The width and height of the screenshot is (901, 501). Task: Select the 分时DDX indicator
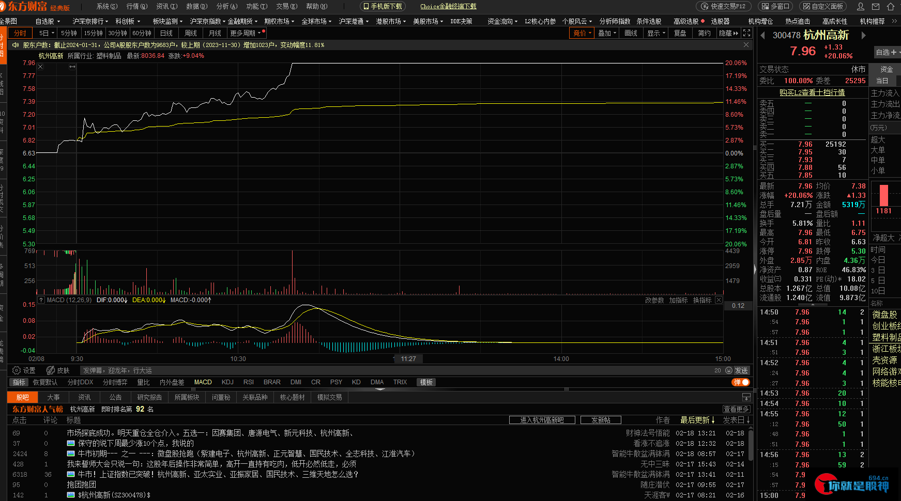point(80,382)
